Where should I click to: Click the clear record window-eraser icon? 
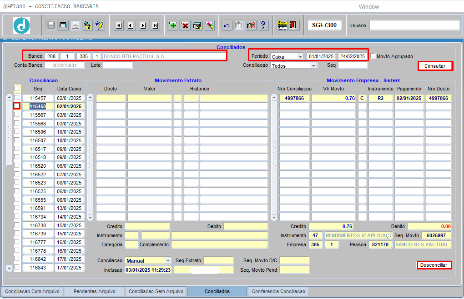click(197, 25)
